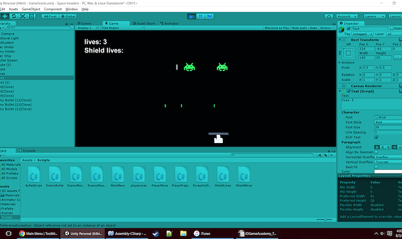Switch to the Asset Store tab
The height and width of the screenshot is (239, 402).
(144, 24)
